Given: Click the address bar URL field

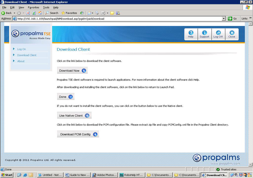Looking at the screenshot, I should point(119,19).
